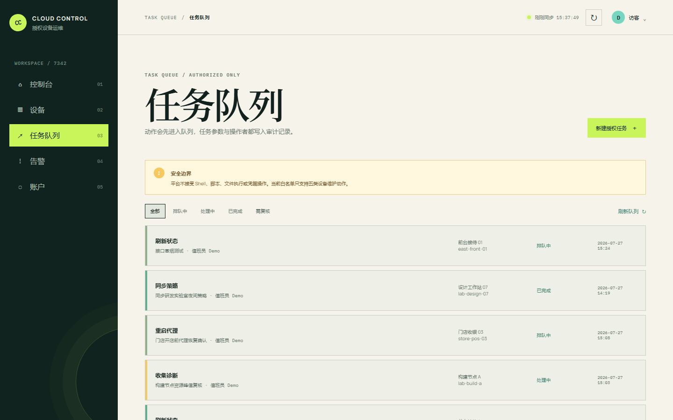673x420 pixels.
Task: Click the plus icon on 新建授权任务
Action: 635,128
